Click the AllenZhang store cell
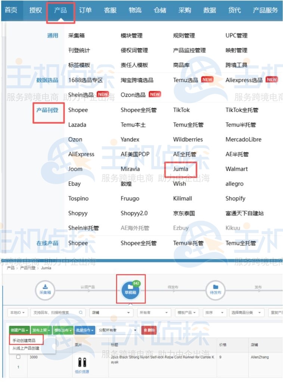 point(260,357)
